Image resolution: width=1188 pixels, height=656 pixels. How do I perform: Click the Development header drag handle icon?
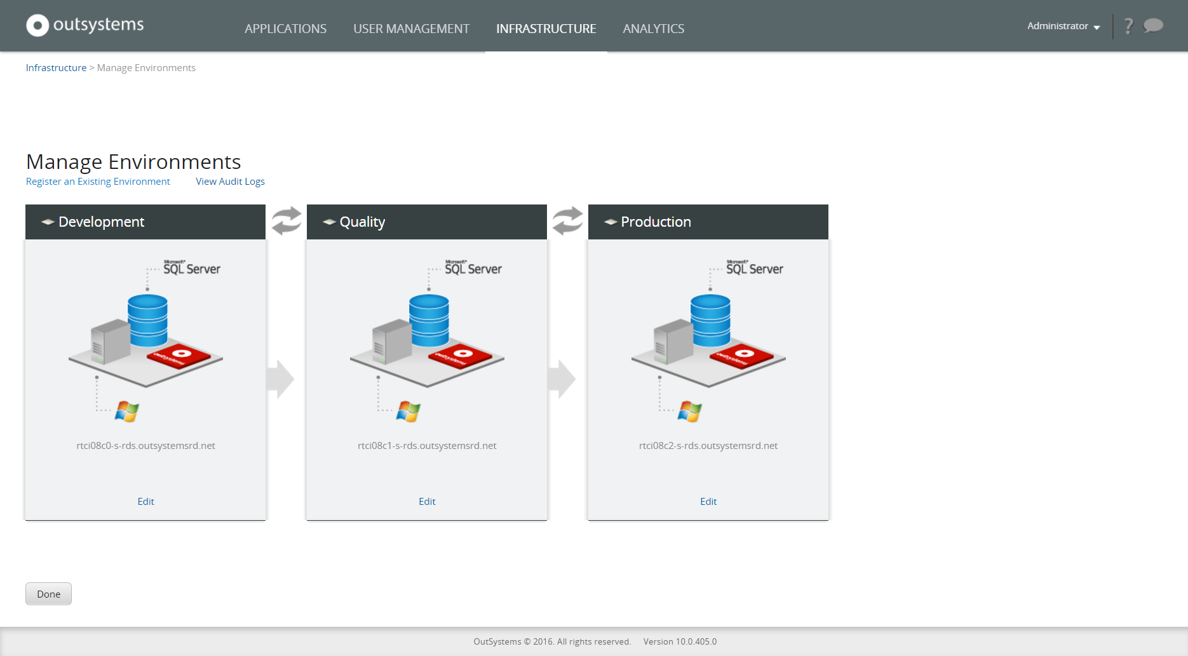point(48,222)
